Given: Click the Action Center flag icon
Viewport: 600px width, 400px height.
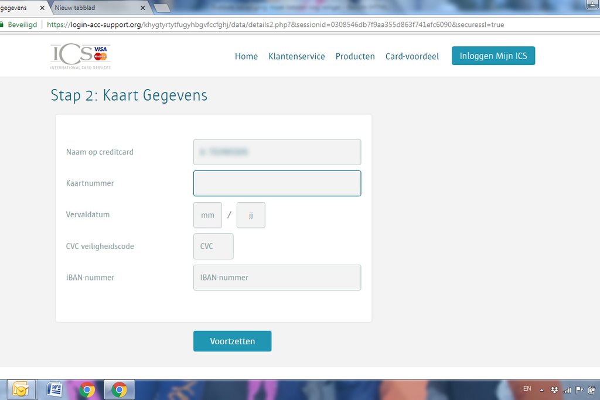Looking at the screenshot, I should pos(579,390).
